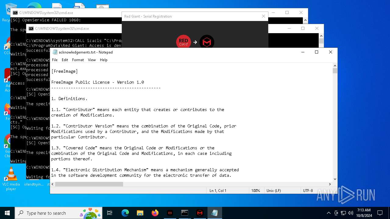Click the "FreeImage Public License - Version 1.0" line
The height and width of the screenshot is (219, 390).
pos(97,82)
